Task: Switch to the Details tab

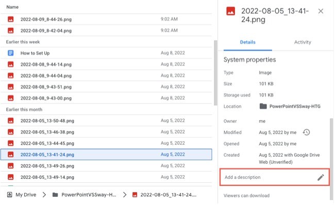Action: 248,42
